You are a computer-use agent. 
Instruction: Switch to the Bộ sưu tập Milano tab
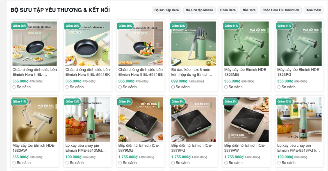198,10
